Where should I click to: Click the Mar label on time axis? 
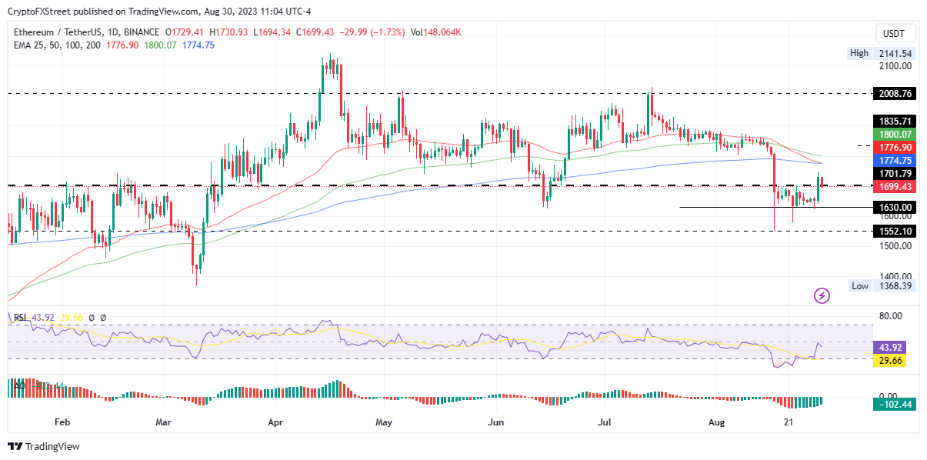click(164, 422)
